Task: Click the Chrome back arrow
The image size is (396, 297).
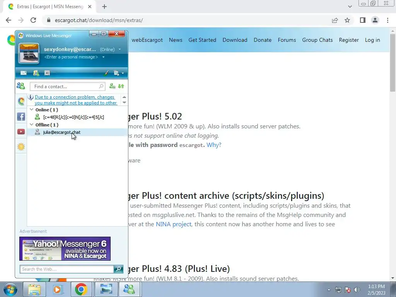Action: pos(9,20)
